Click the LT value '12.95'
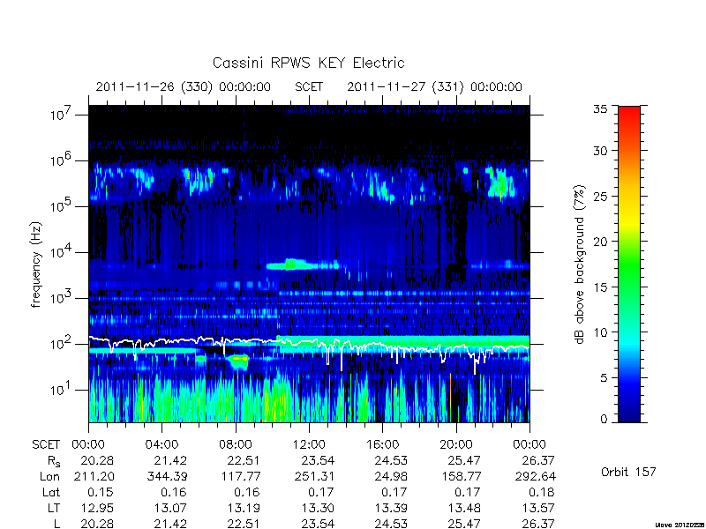This screenshot has height=529, width=706. click(97, 508)
